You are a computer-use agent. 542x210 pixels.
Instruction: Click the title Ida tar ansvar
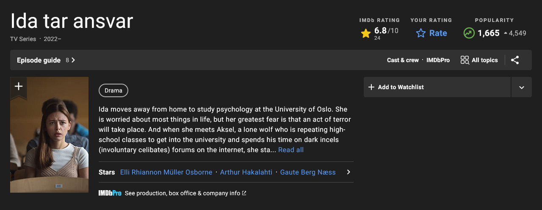click(72, 21)
